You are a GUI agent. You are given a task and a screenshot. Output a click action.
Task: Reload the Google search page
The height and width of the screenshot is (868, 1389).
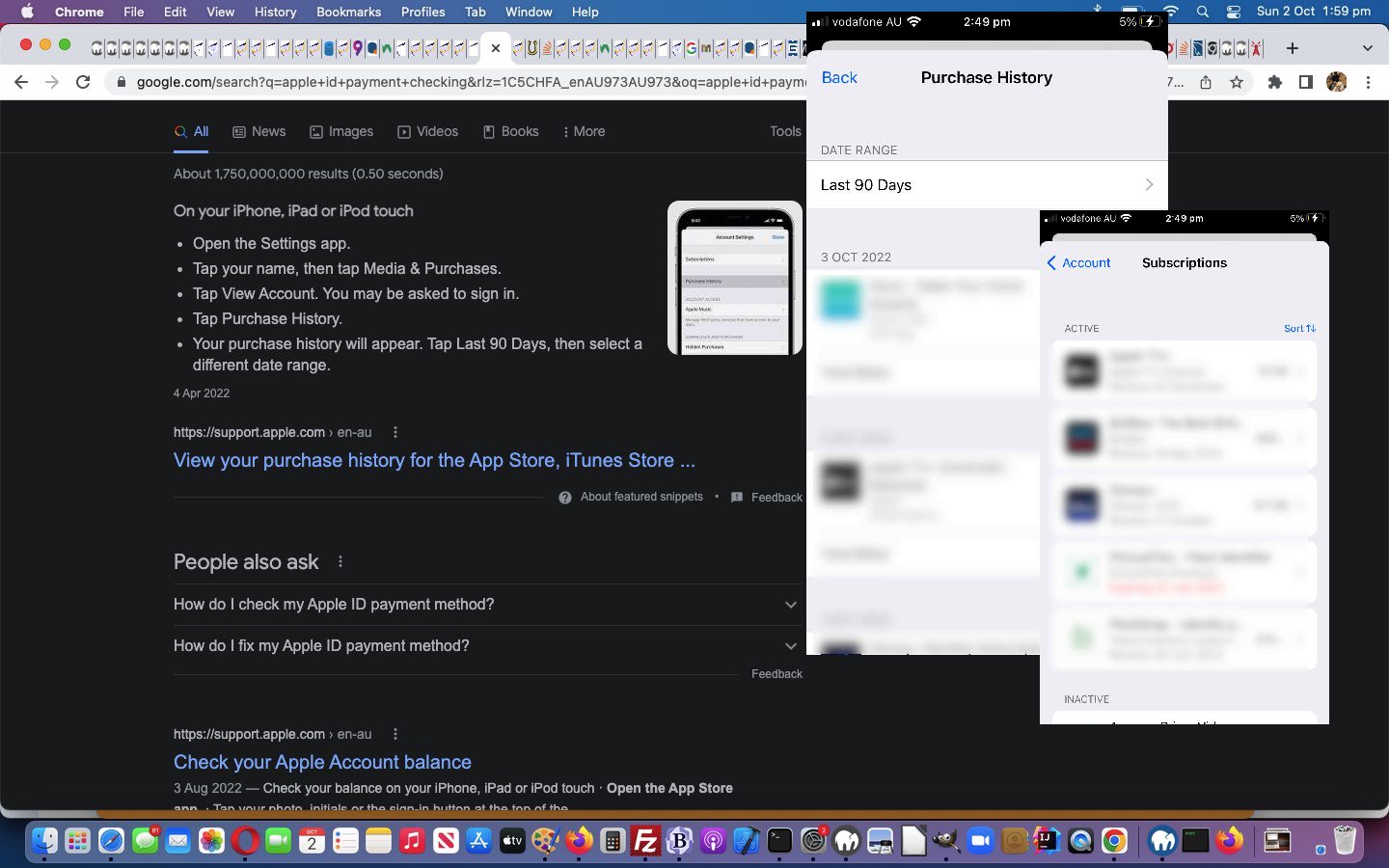(x=83, y=82)
